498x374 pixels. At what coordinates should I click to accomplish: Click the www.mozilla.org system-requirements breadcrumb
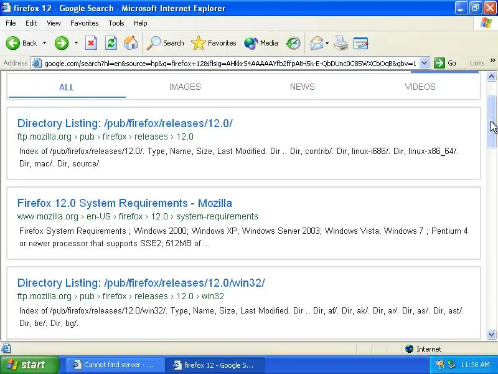pyautogui.click(x=138, y=216)
